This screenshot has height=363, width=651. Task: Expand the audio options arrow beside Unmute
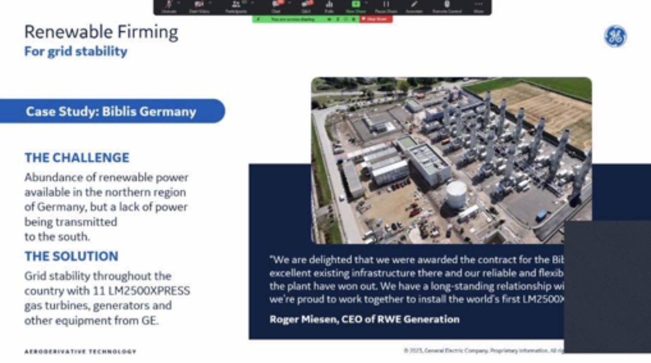tap(178, 3)
